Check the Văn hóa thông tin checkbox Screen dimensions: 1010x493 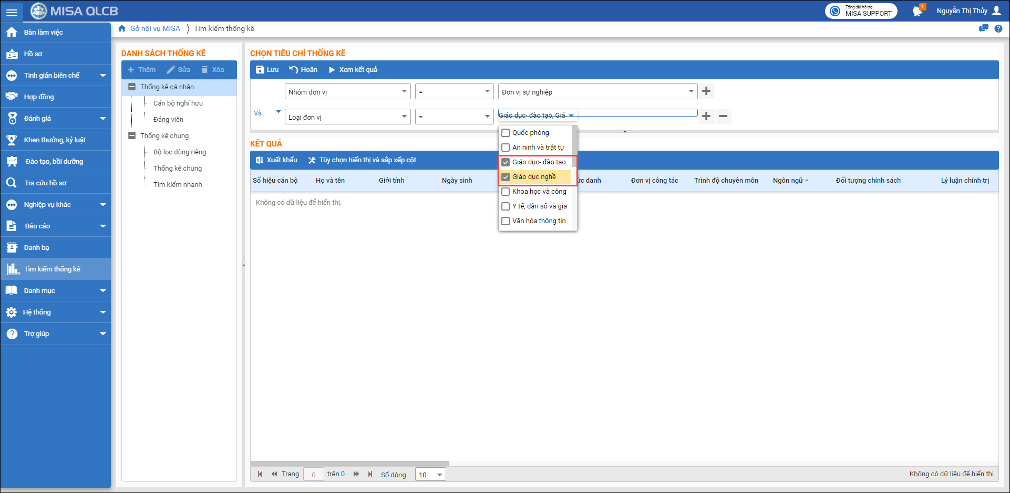coord(506,221)
